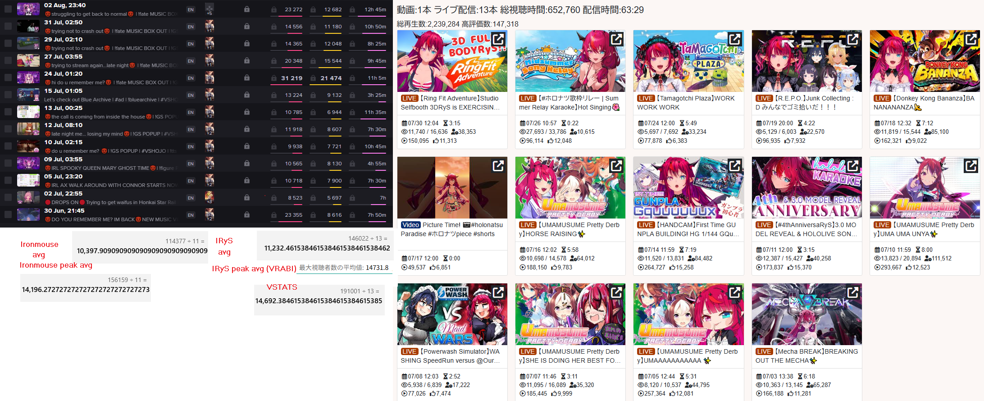
Task: Click external-link icon on UMA UMA UNYA card
Action: 971,166
